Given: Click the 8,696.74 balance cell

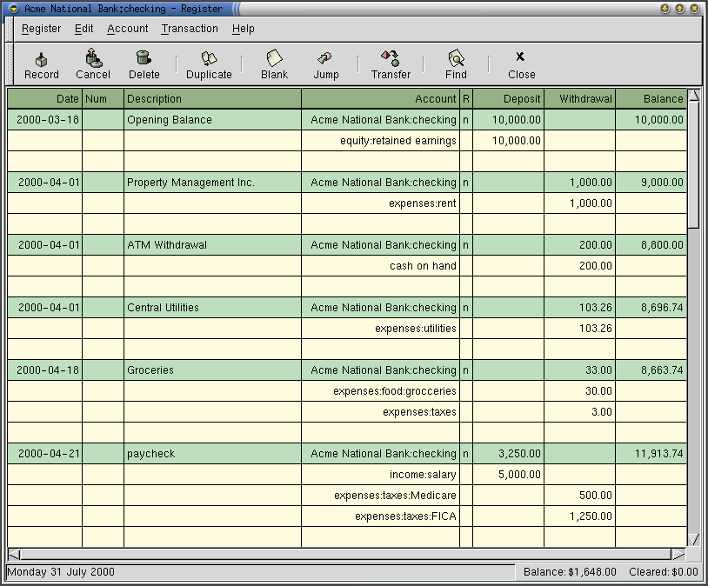Looking at the screenshot, I should [x=651, y=308].
